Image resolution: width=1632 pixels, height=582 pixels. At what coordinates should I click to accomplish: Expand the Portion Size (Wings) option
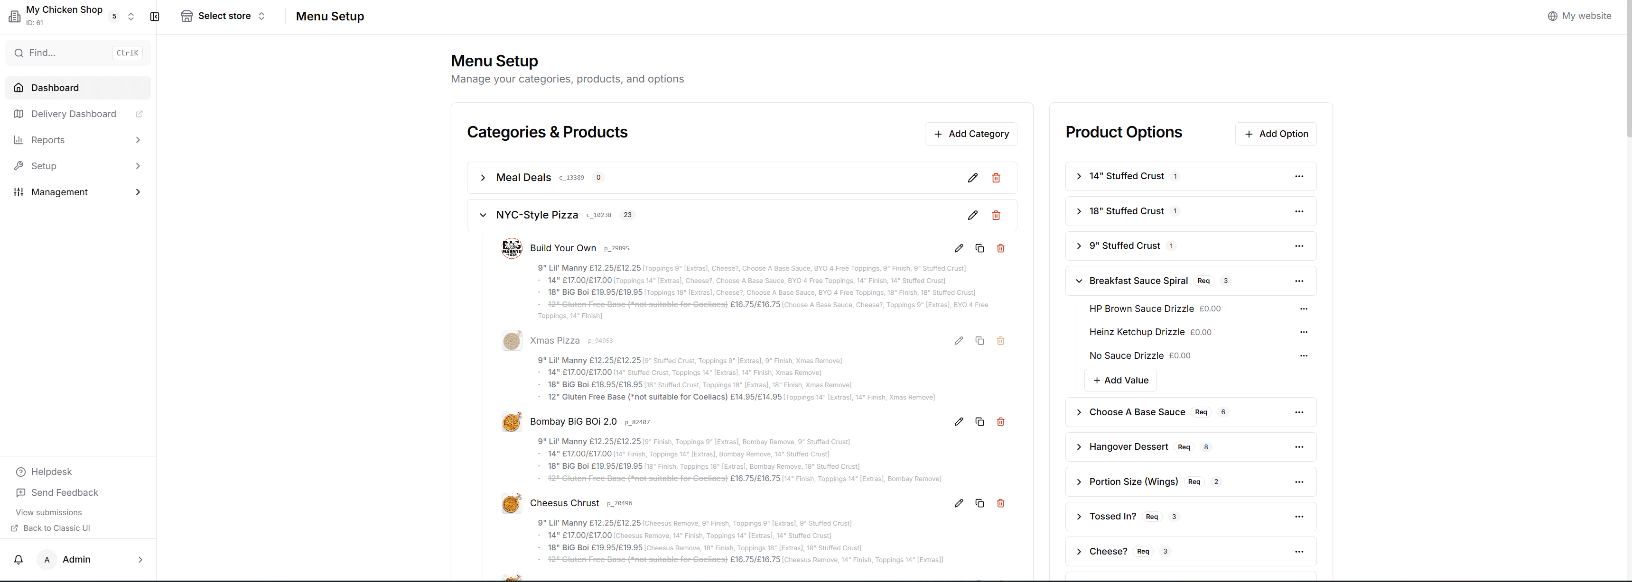[x=1079, y=482]
